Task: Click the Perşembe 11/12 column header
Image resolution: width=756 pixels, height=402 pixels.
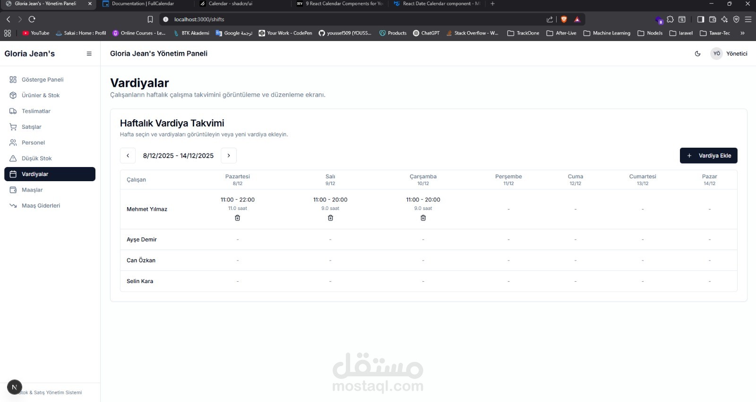Action: click(x=508, y=180)
